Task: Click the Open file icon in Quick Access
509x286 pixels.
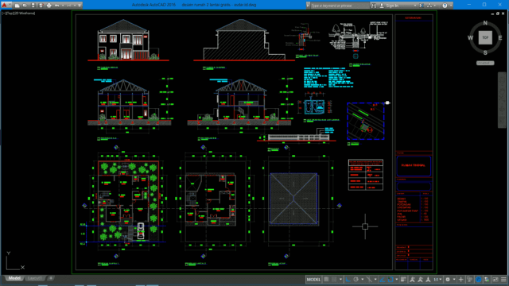Action: tap(25, 6)
